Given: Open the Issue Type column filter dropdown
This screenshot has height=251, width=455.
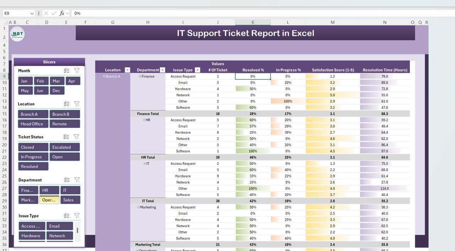Looking at the screenshot, I should click(197, 70).
